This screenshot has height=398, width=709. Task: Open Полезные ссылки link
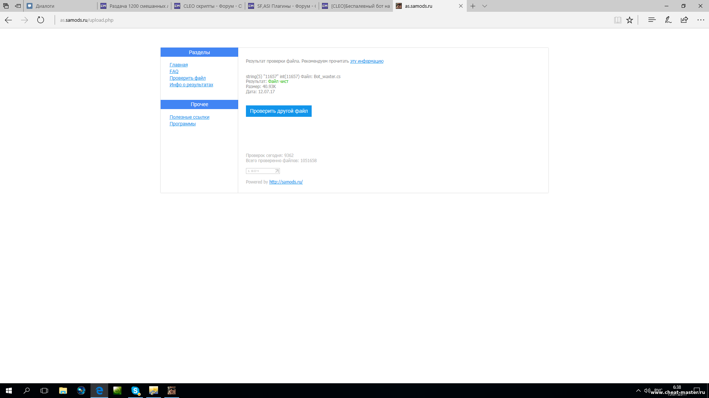(189, 117)
